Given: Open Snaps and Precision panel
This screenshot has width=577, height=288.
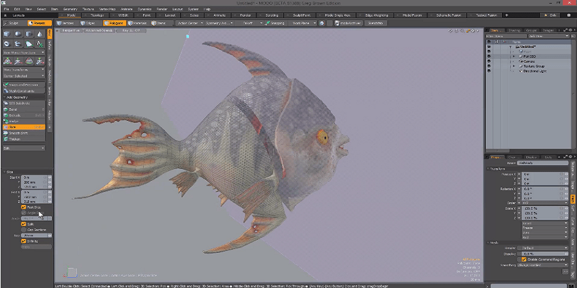Looking at the screenshot, I should point(24,85).
